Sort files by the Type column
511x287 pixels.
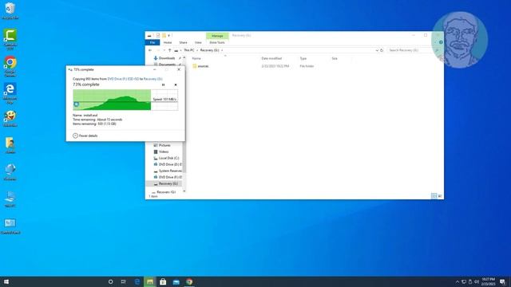point(303,58)
